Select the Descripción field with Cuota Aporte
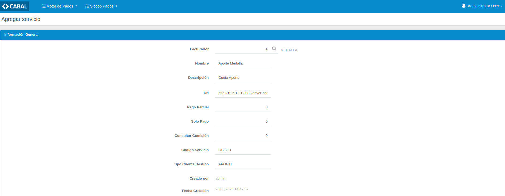 243,78
